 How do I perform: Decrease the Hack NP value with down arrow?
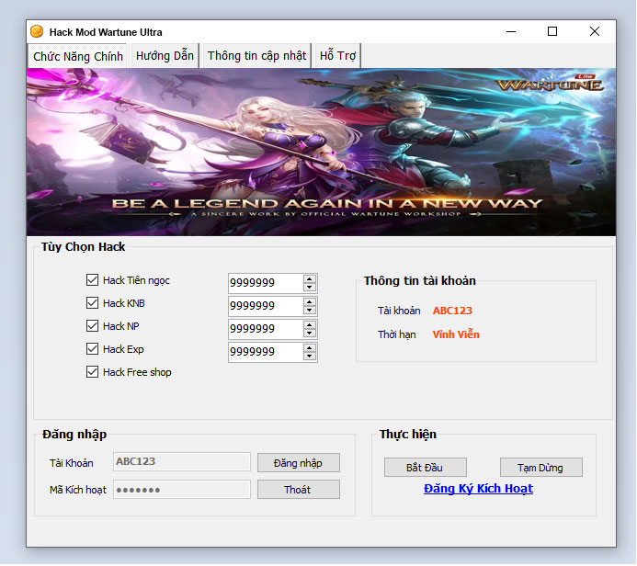[310, 334]
